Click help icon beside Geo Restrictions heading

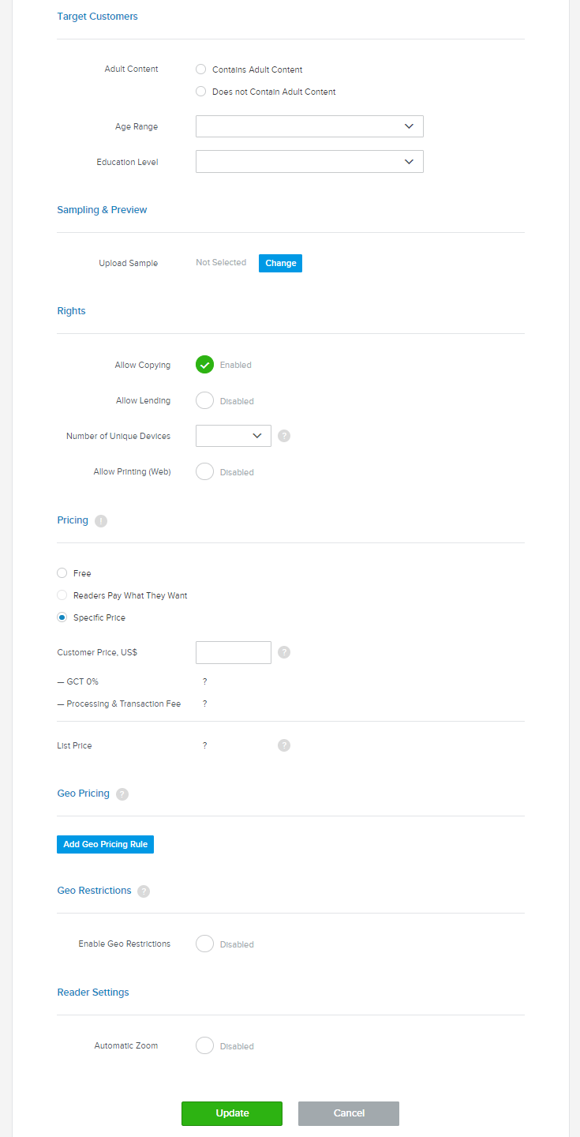pyautogui.click(x=144, y=891)
